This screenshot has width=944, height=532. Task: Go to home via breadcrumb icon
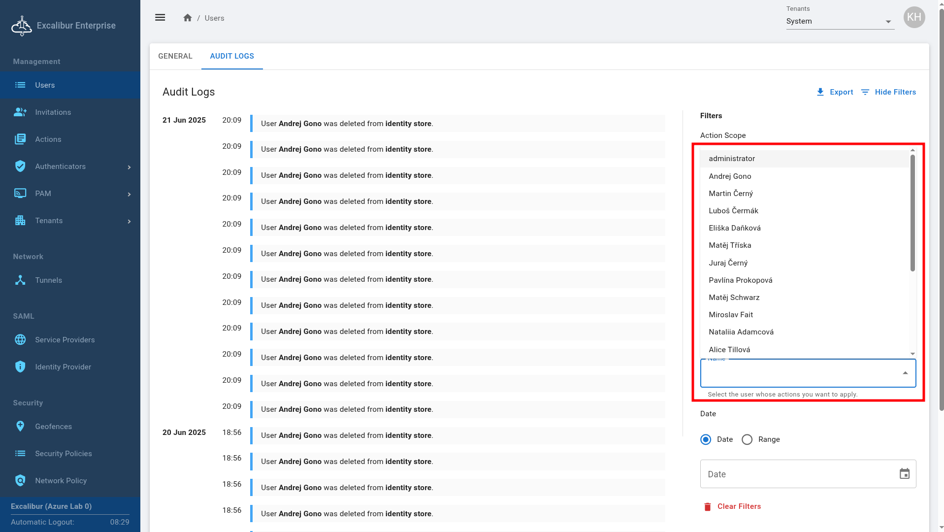pos(187,18)
